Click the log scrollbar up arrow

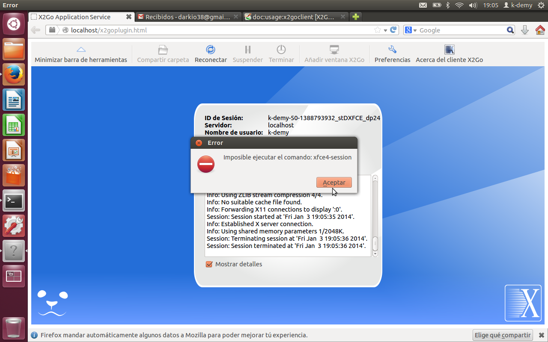pos(375,179)
